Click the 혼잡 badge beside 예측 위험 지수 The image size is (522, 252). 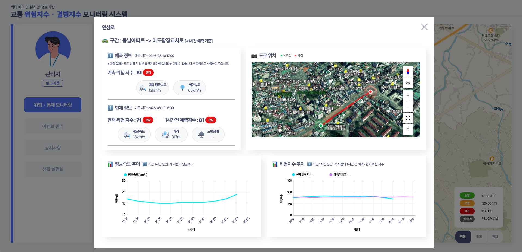click(148, 72)
